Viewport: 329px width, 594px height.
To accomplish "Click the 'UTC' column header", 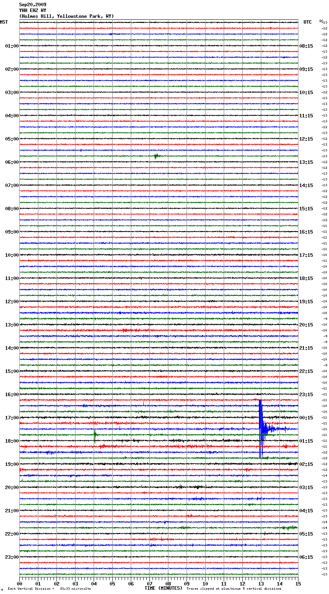I will 307,22.
